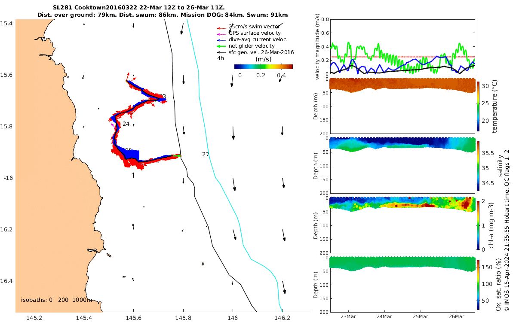Screen dimensions: 516x322
Task: Click the 'velocity magnitude (m/s)' axis label
Action: click(x=318, y=47)
